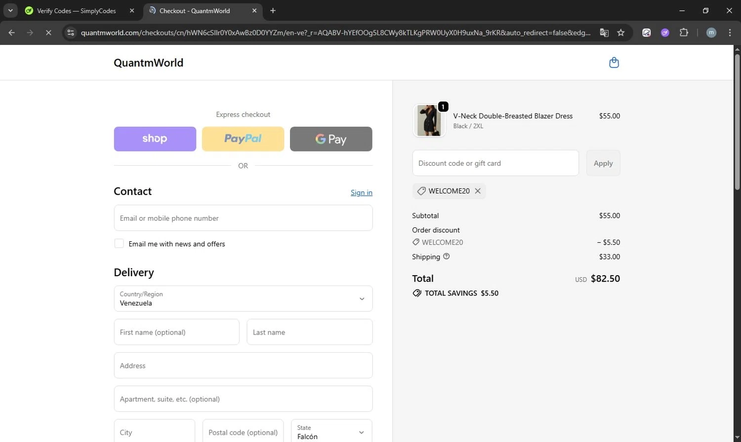Choose PayPal express checkout

tap(243, 139)
